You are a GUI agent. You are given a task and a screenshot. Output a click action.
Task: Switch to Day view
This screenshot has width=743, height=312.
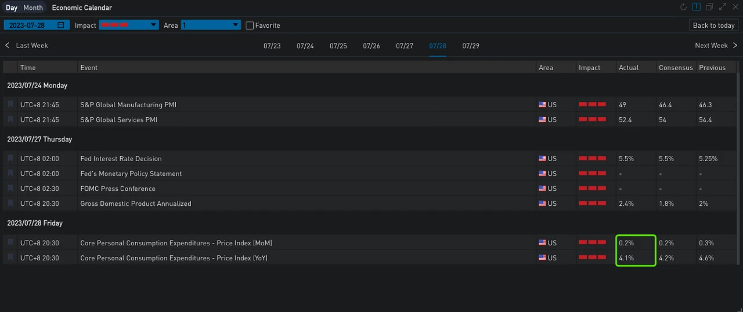[12, 8]
